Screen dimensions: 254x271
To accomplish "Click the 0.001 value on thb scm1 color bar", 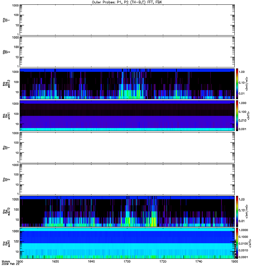I will tap(242, 129).
